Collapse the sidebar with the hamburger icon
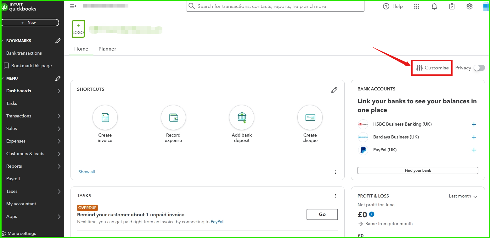Viewport: 490px width, 238px height. pyautogui.click(x=73, y=6)
